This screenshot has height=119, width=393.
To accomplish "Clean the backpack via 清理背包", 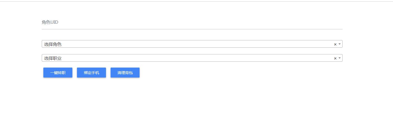I will point(125,73).
